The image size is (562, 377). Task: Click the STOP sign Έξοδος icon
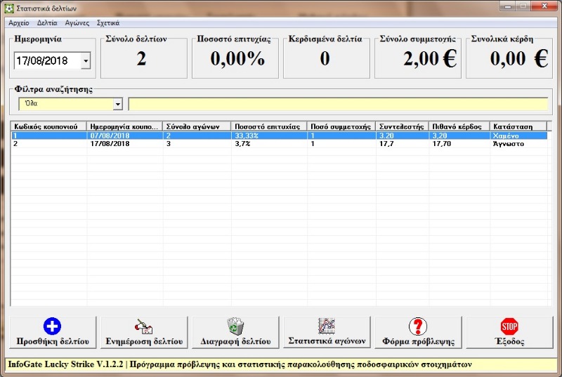tap(509, 326)
